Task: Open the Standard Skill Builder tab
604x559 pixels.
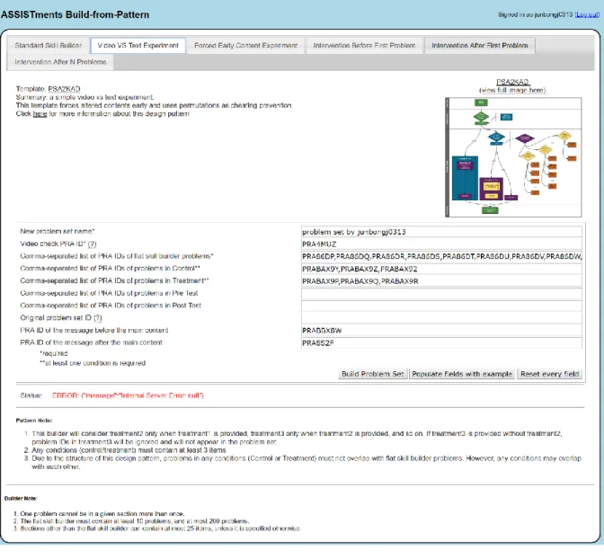Action: tap(49, 46)
